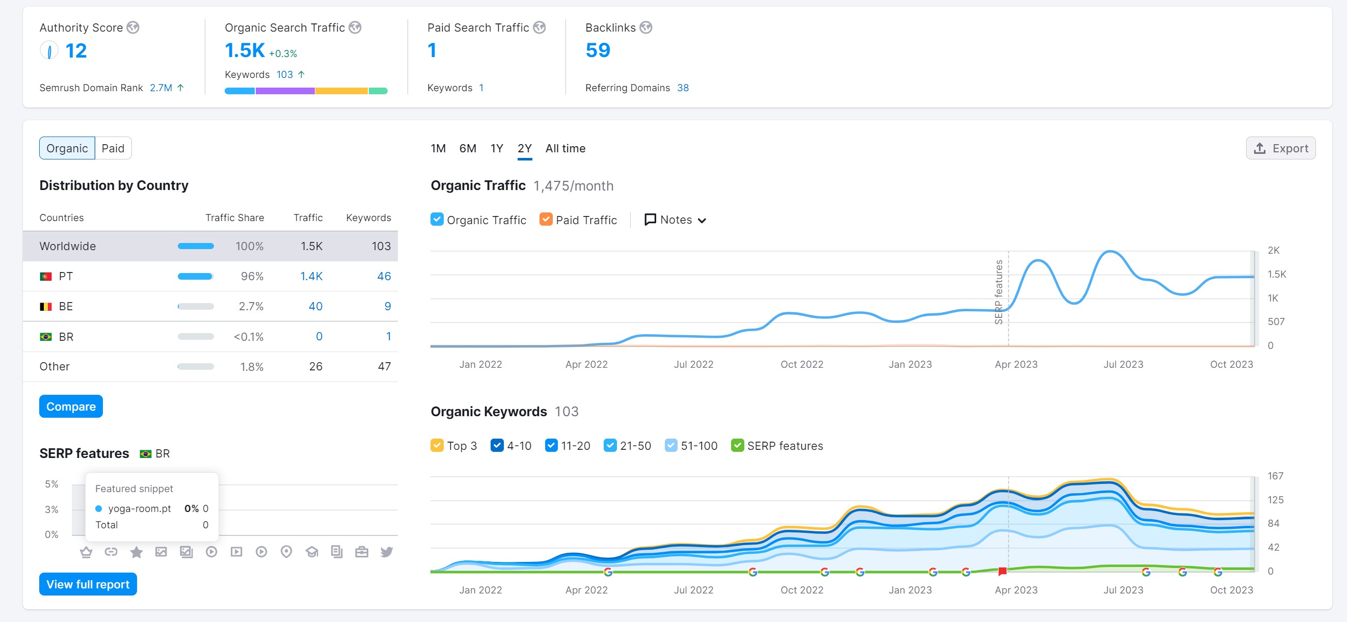The width and height of the screenshot is (1347, 622).
Task: Click the Belgium flag icon in BE row
Action: coord(46,306)
